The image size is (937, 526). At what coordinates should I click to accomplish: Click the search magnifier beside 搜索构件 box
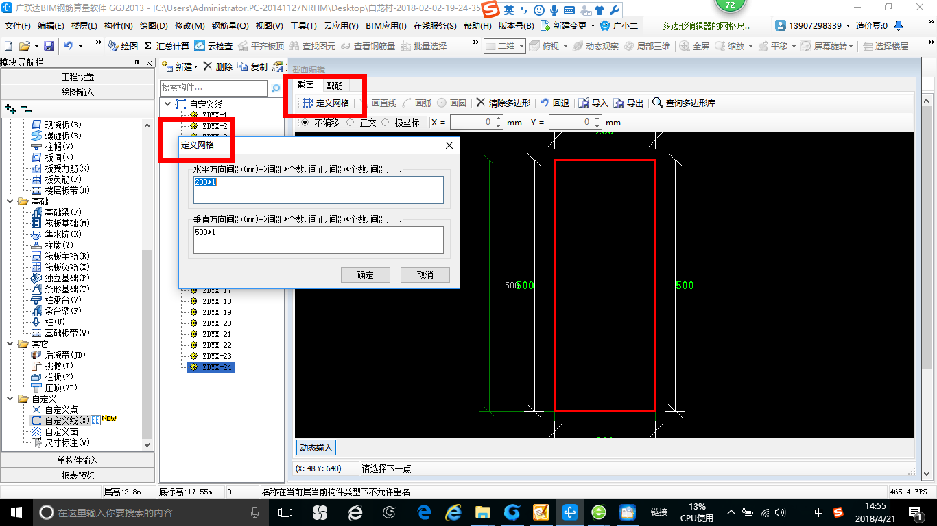(x=276, y=88)
